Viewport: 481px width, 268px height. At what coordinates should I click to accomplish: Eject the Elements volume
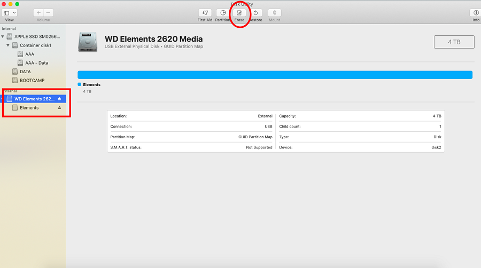point(60,108)
